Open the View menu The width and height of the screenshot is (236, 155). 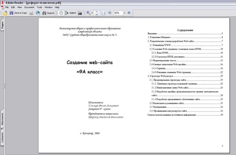pos(20,7)
